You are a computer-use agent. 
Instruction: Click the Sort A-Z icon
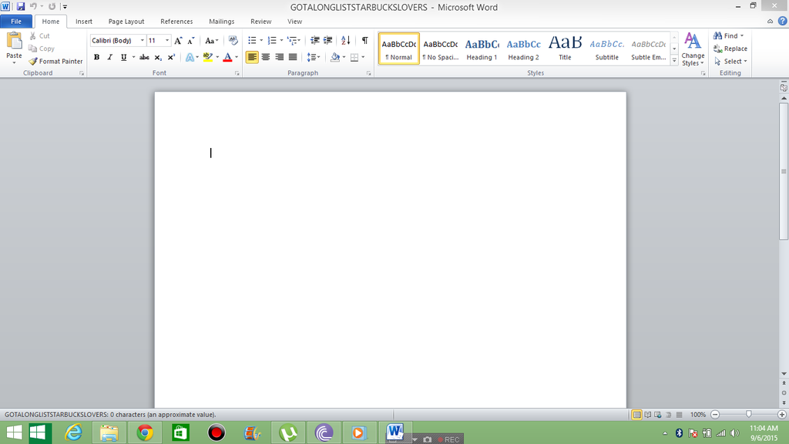click(345, 40)
